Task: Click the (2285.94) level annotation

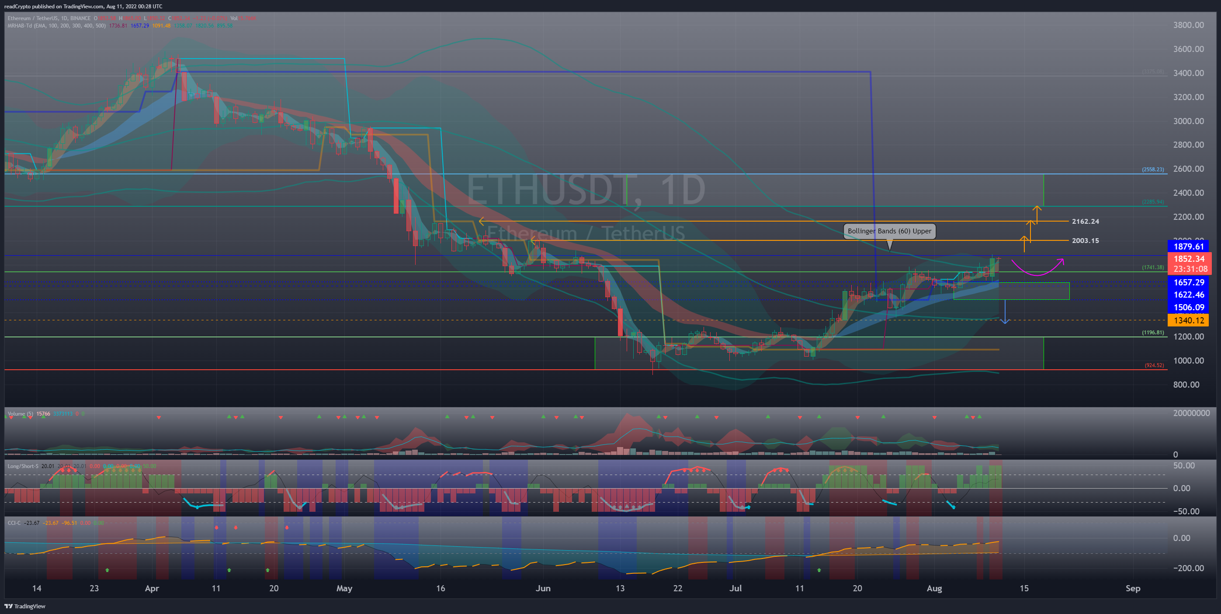Action: tap(1153, 201)
